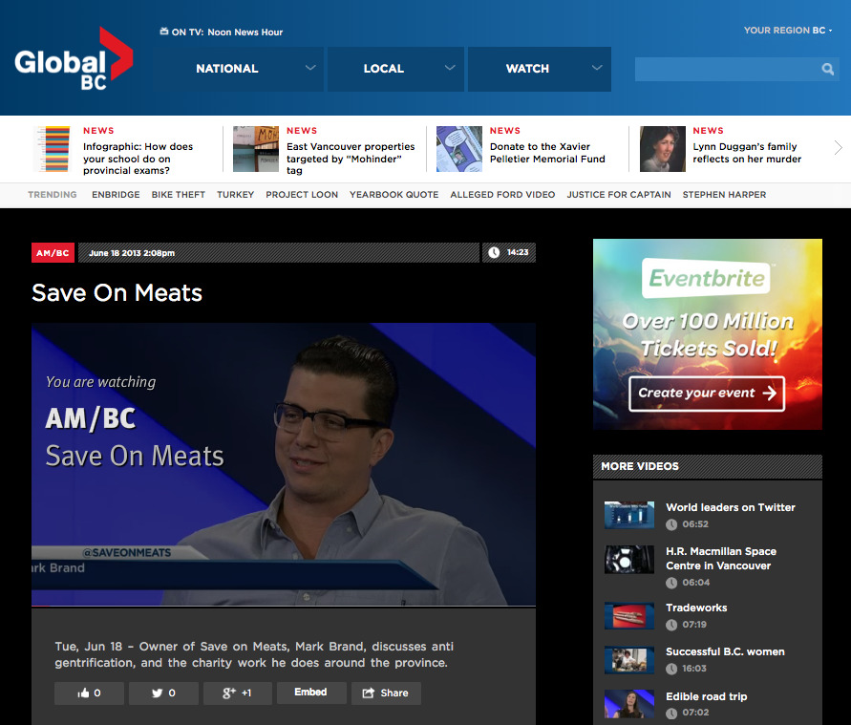Click the Google +1 button
The height and width of the screenshot is (725, 851).
238,693
